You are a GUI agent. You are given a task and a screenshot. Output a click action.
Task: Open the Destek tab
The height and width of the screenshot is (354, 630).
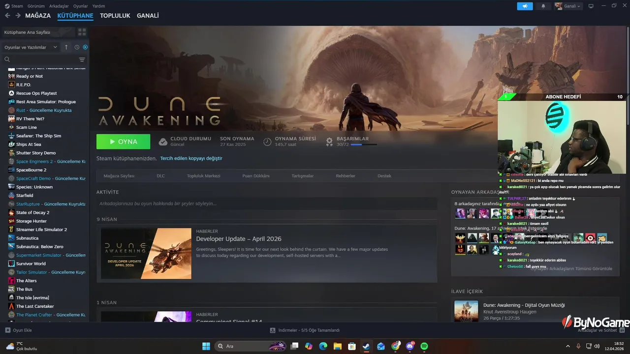tap(384, 176)
